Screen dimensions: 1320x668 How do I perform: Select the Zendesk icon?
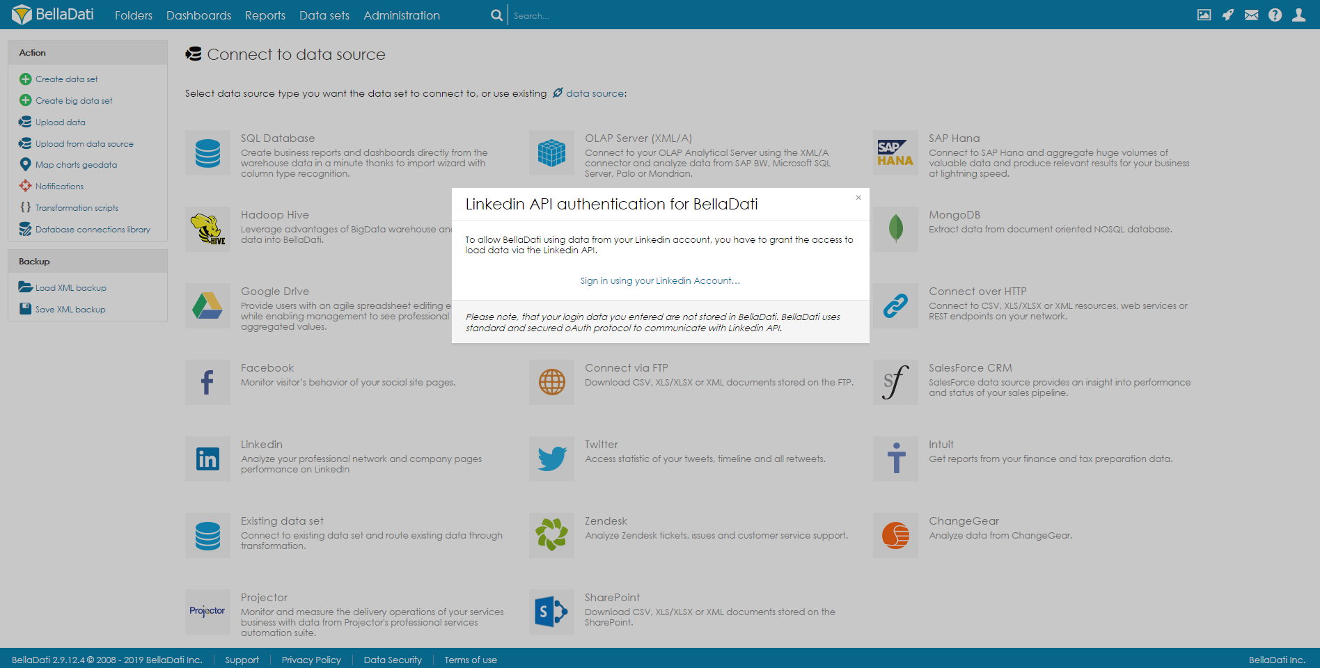[x=551, y=536]
